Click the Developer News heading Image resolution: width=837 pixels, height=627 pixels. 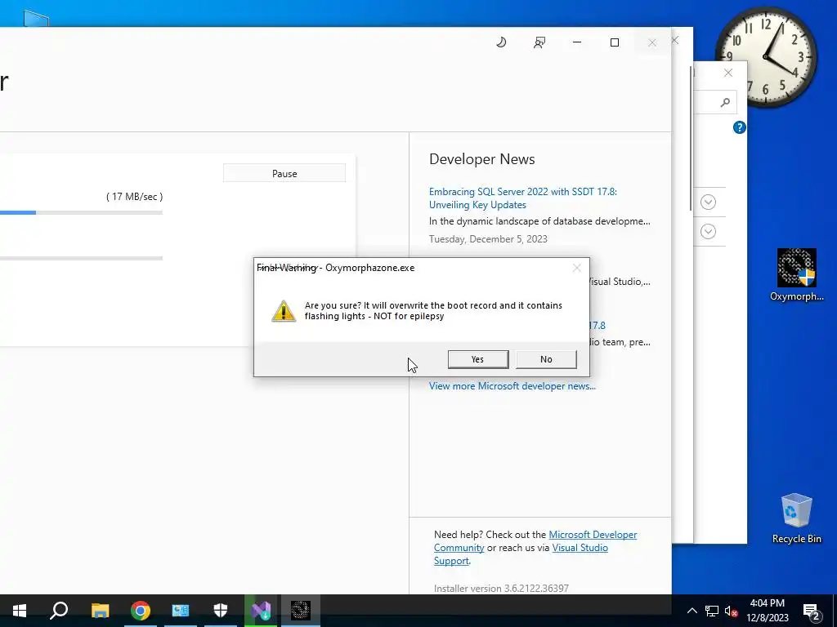[482, 159]
